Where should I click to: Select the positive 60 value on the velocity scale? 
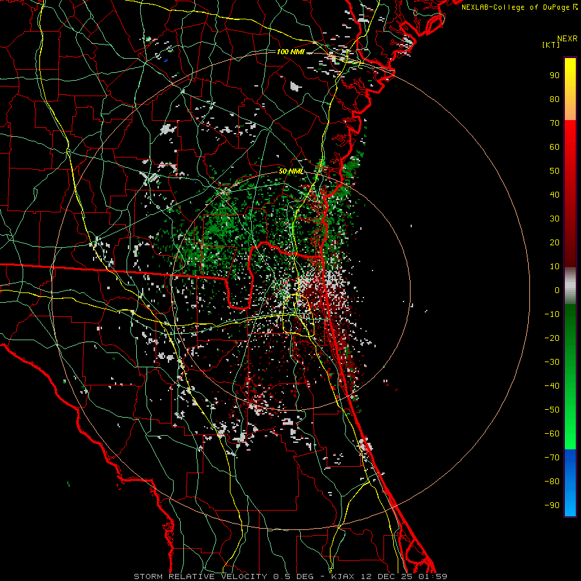(x=555, y=147)
